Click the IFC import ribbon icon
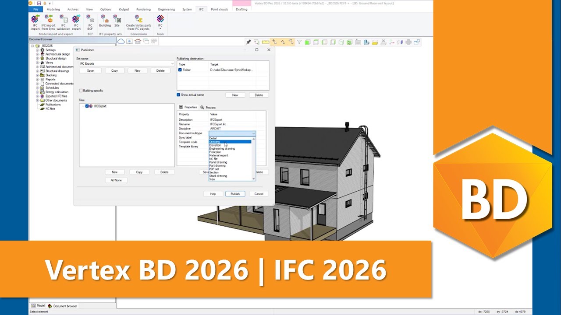561x315 pixels. (x=35, y=22)
